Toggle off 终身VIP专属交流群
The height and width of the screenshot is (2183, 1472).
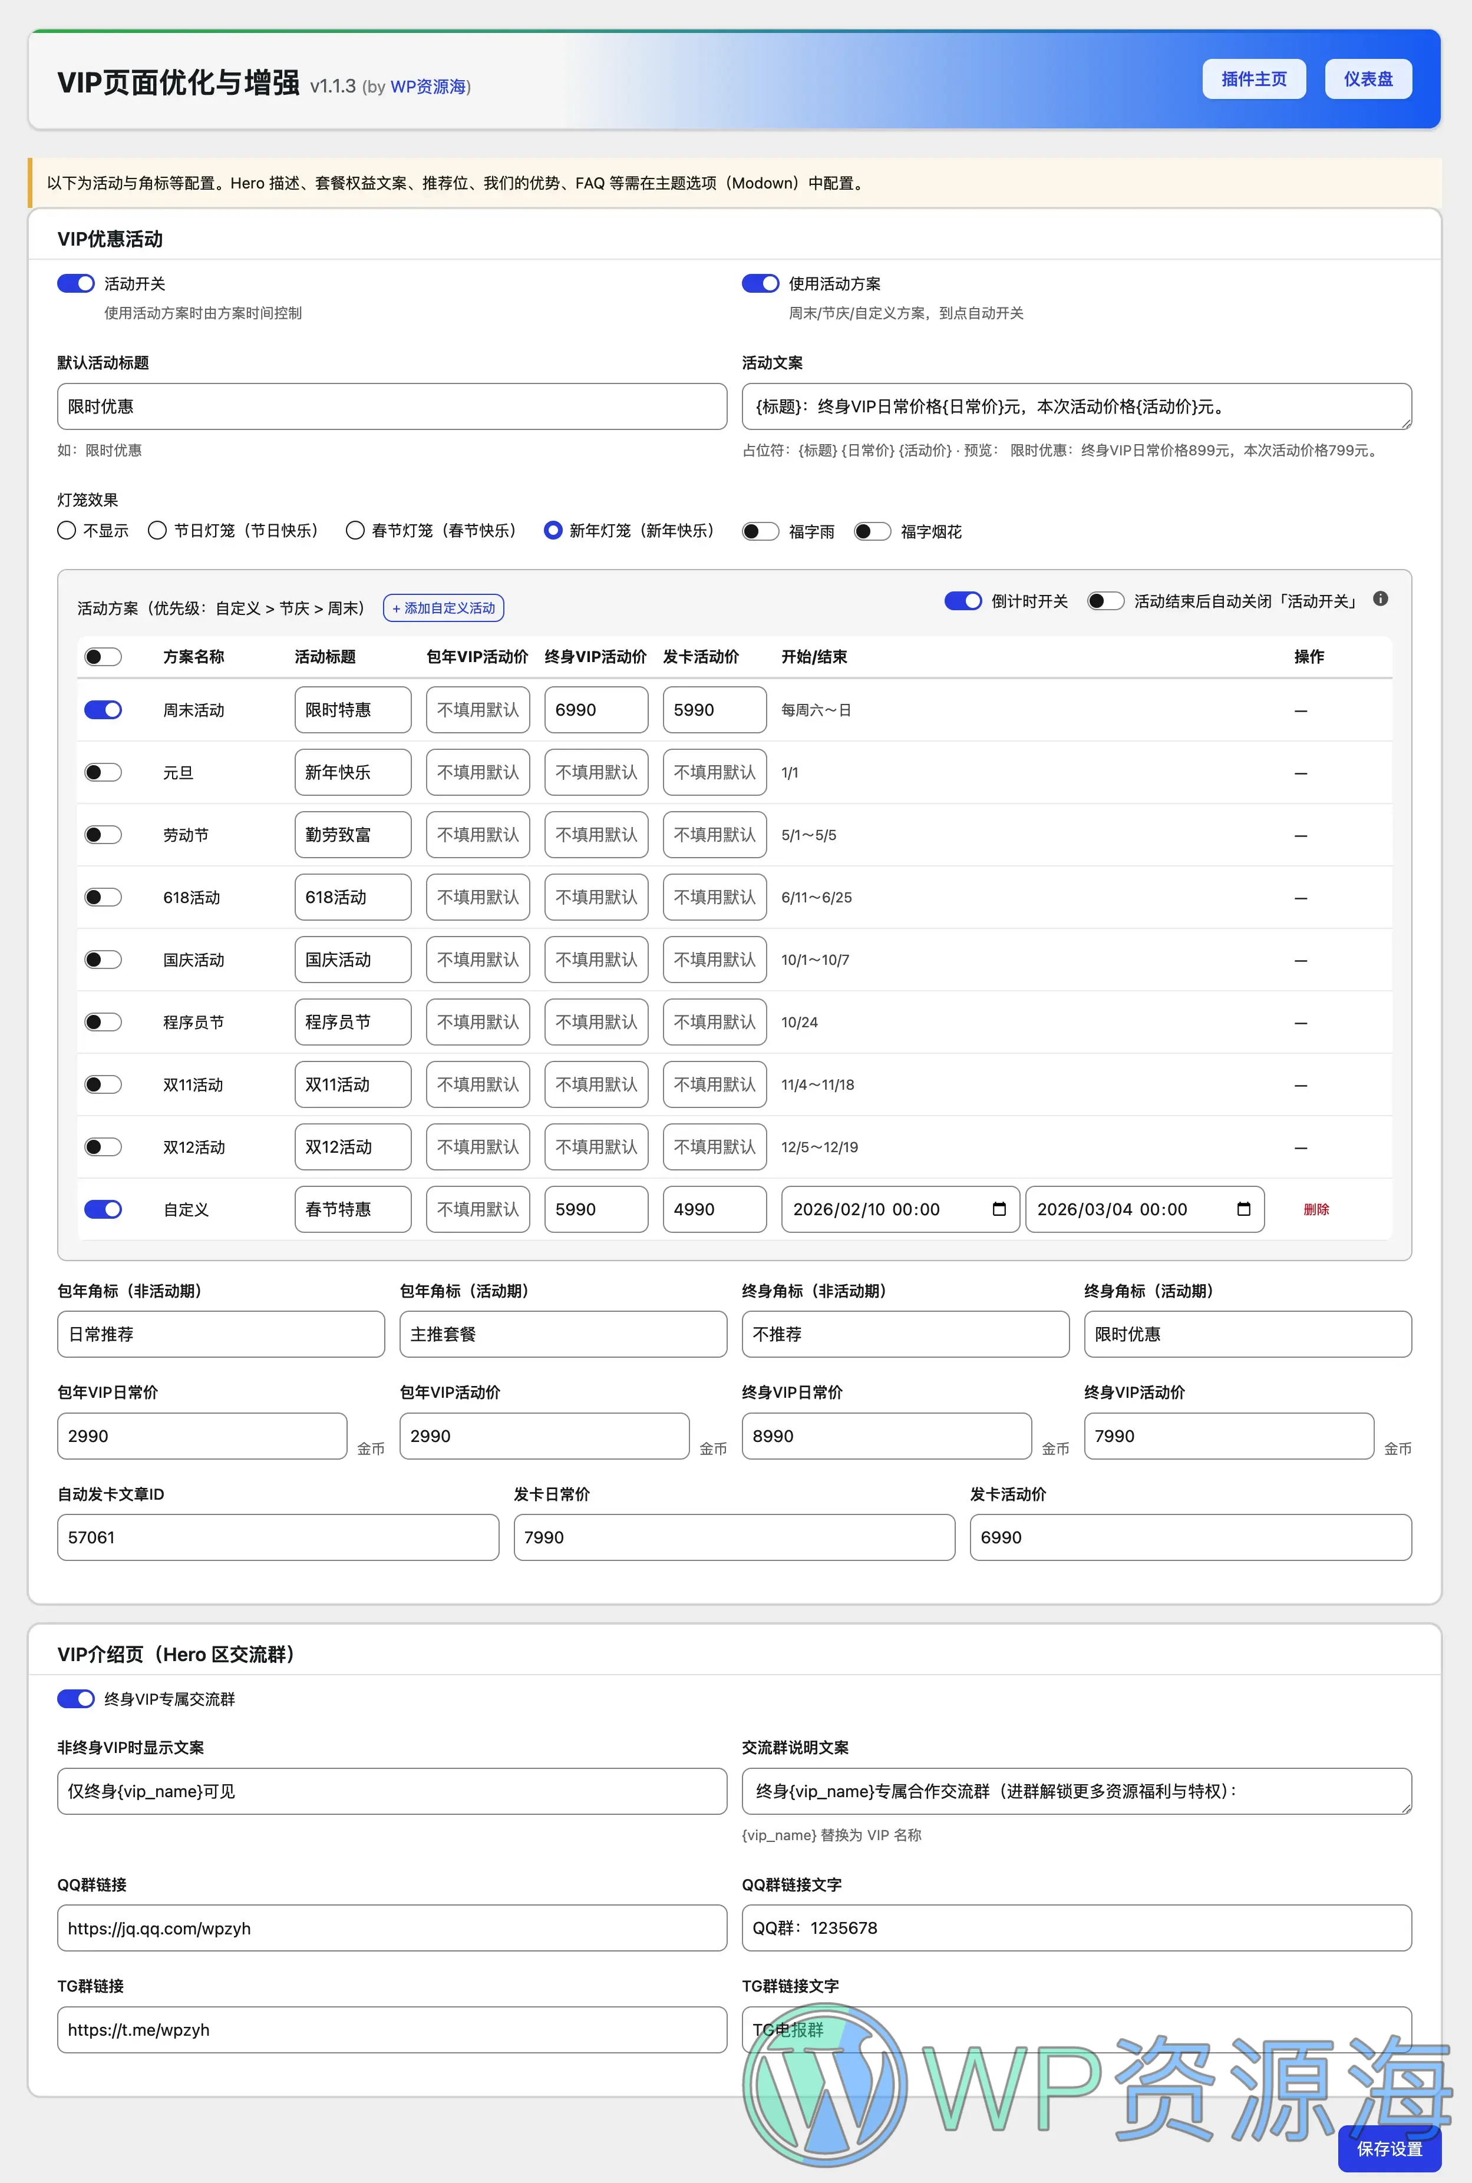pyautogui.click(x=75, y=1699)
